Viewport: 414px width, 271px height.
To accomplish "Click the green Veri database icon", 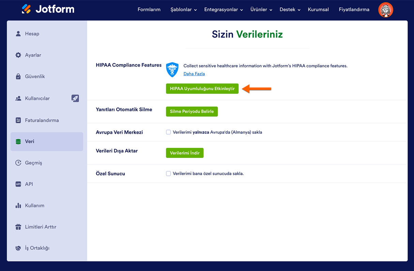I will coord(18,141).
